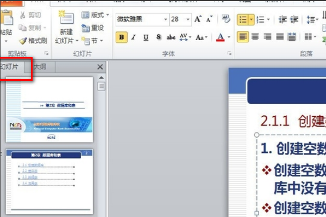Image resolution: width=326 pixels, height=217 pixels.
Task: Toggle Italic formatting
Action: [x=134, y=37]
